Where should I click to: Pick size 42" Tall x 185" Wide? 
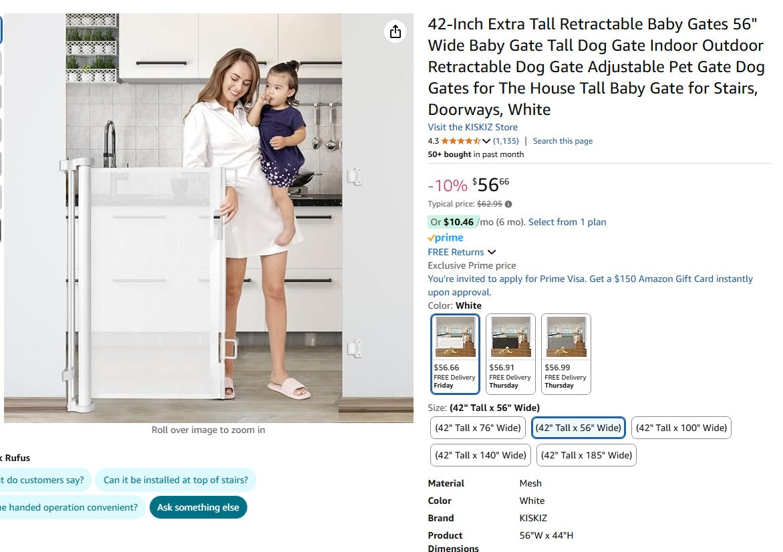[586, 455]
